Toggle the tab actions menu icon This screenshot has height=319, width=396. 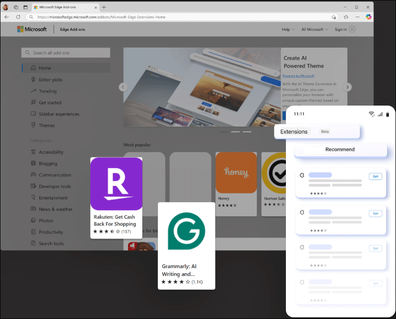tap(25, 7)
